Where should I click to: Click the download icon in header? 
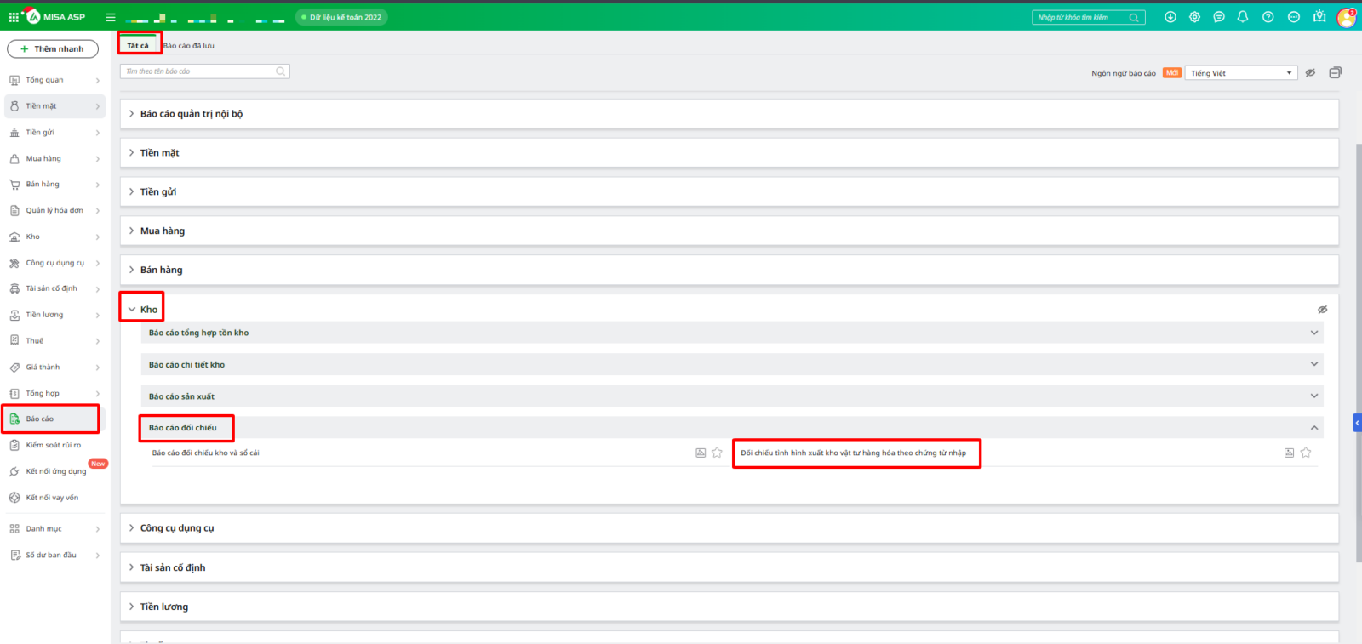point(1170,17)
